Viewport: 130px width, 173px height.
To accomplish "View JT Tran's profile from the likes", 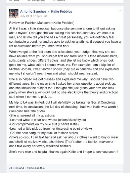I will coord(14,168).
